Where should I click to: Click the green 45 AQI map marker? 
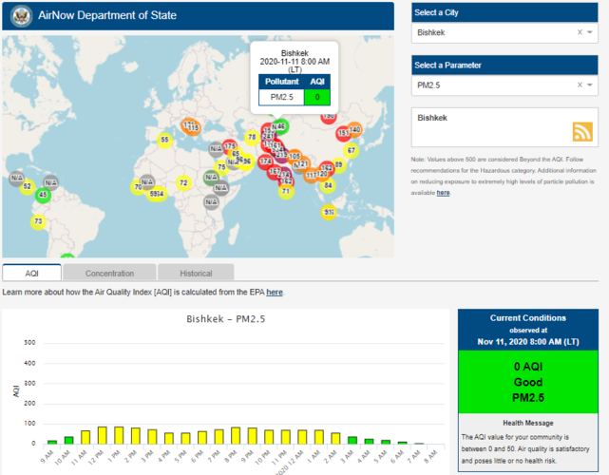tap(42, 195)
